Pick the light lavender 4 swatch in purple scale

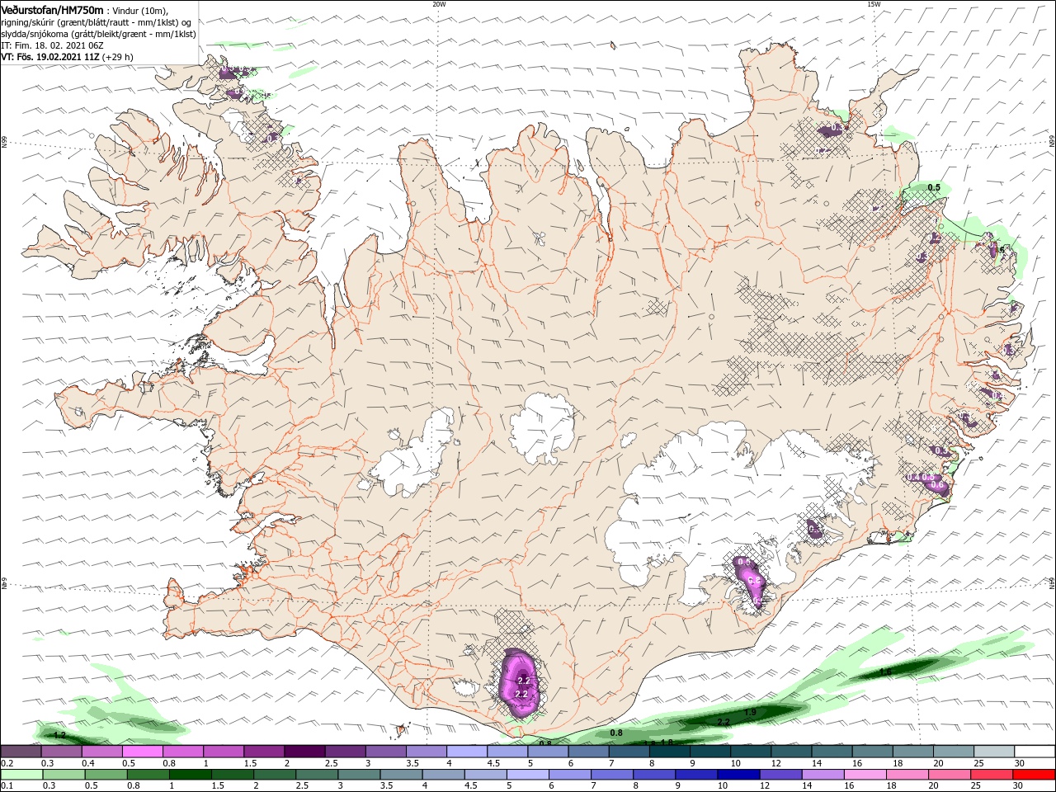(465, 752)
